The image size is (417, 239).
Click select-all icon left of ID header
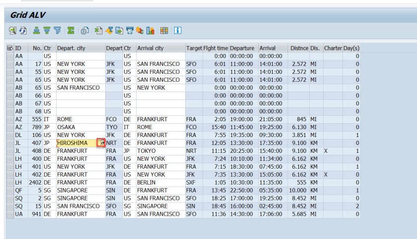9,48
